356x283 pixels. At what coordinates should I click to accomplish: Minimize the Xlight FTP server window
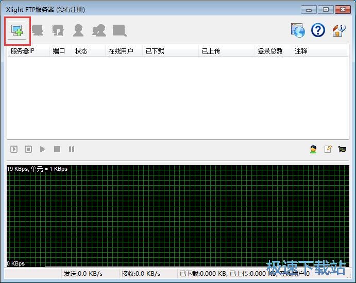(x=309, y=10)
